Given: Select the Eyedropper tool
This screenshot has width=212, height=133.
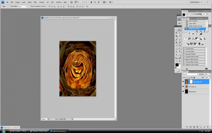Looking at the screenshot, I should (180, 36).
